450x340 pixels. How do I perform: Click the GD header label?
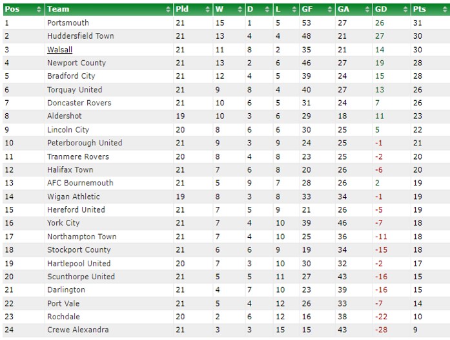[381, 9]
